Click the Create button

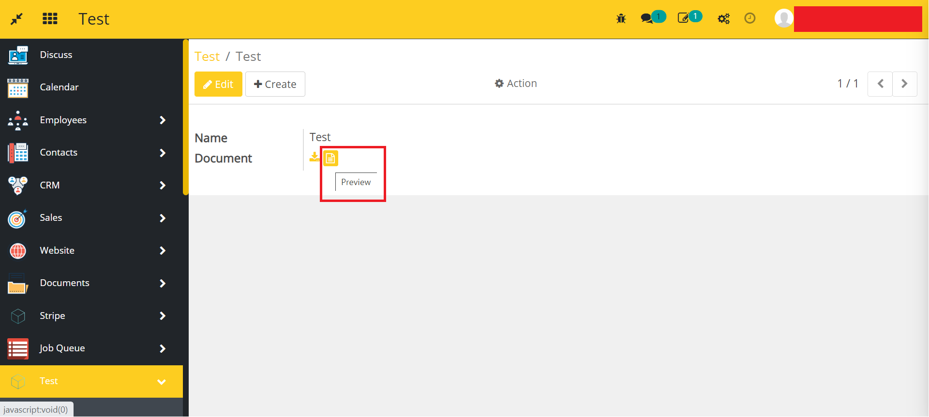point(275,84)
